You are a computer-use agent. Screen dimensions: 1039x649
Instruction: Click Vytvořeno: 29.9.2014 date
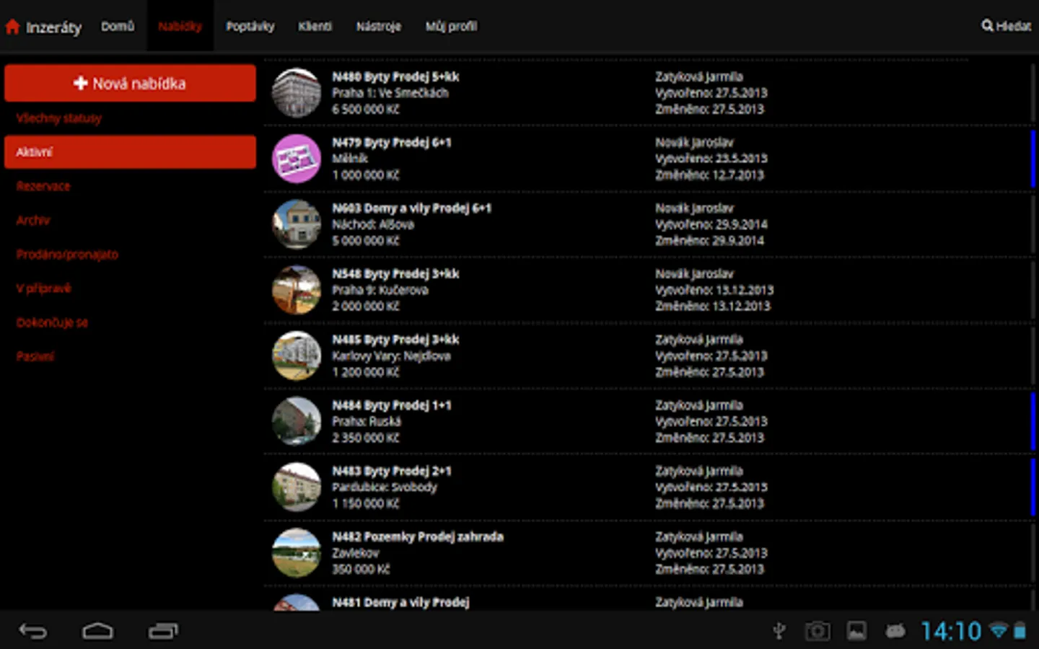(x=711, y=224)
